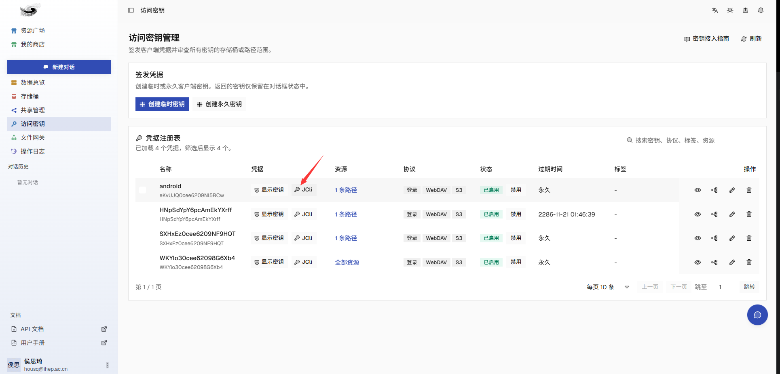Tick the checkbox for android row
780x374 pixels.
pos(143,190)
